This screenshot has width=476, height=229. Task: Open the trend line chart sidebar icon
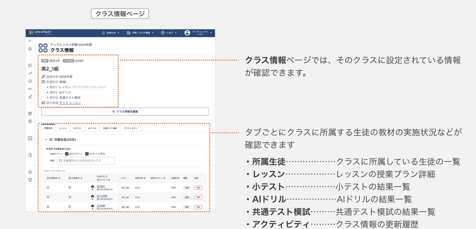30,73
